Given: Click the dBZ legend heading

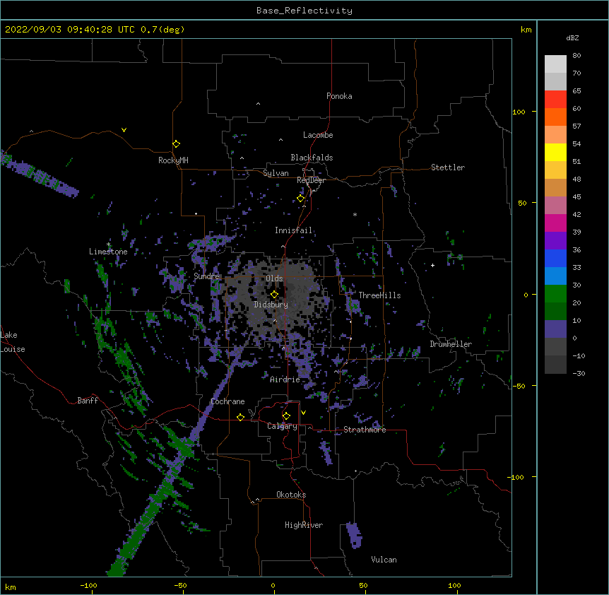Looking at the screenshot, I should click(x=572, y=37).
